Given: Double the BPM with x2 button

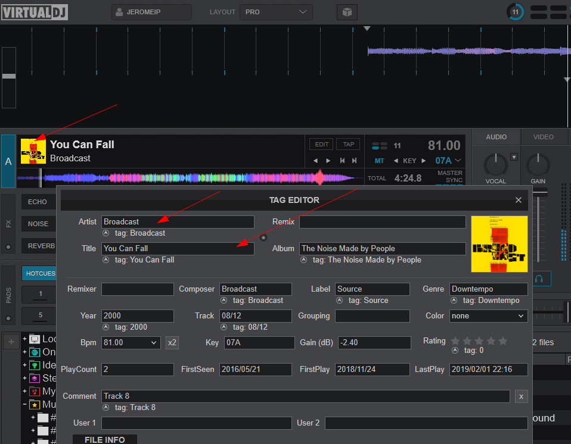Looking at the screenshot, I should pos(172,343).
